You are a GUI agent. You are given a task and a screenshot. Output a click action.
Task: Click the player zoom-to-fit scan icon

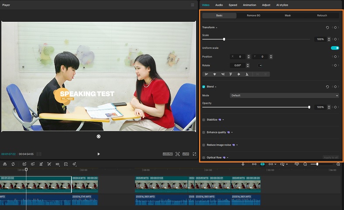click(178, 154)
